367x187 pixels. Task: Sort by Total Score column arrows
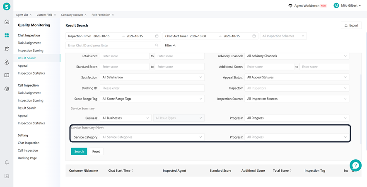tap(291, 170)
